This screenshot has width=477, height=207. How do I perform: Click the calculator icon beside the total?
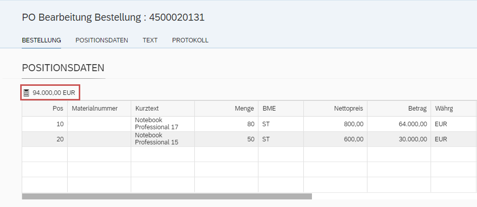click(x=27, y=93)
